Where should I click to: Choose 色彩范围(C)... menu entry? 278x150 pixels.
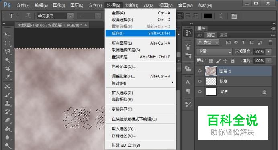[x=141, y=67]
